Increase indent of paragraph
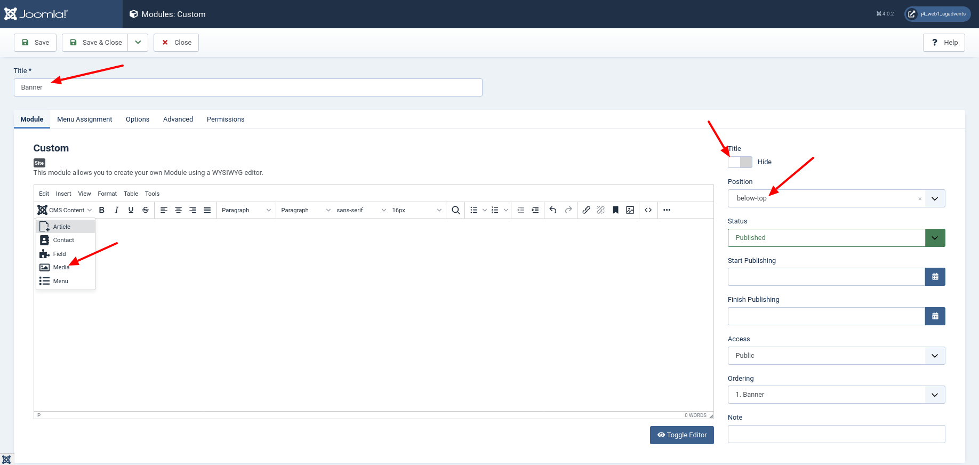This screenshot has height=465, width=979. tap(535, 210)
